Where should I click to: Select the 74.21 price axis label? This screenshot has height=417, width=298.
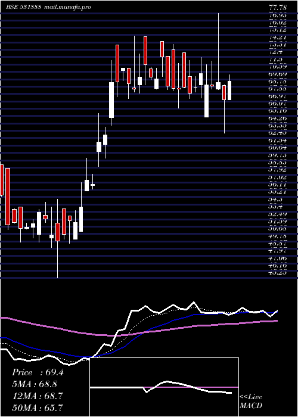(x=278, y=37)
